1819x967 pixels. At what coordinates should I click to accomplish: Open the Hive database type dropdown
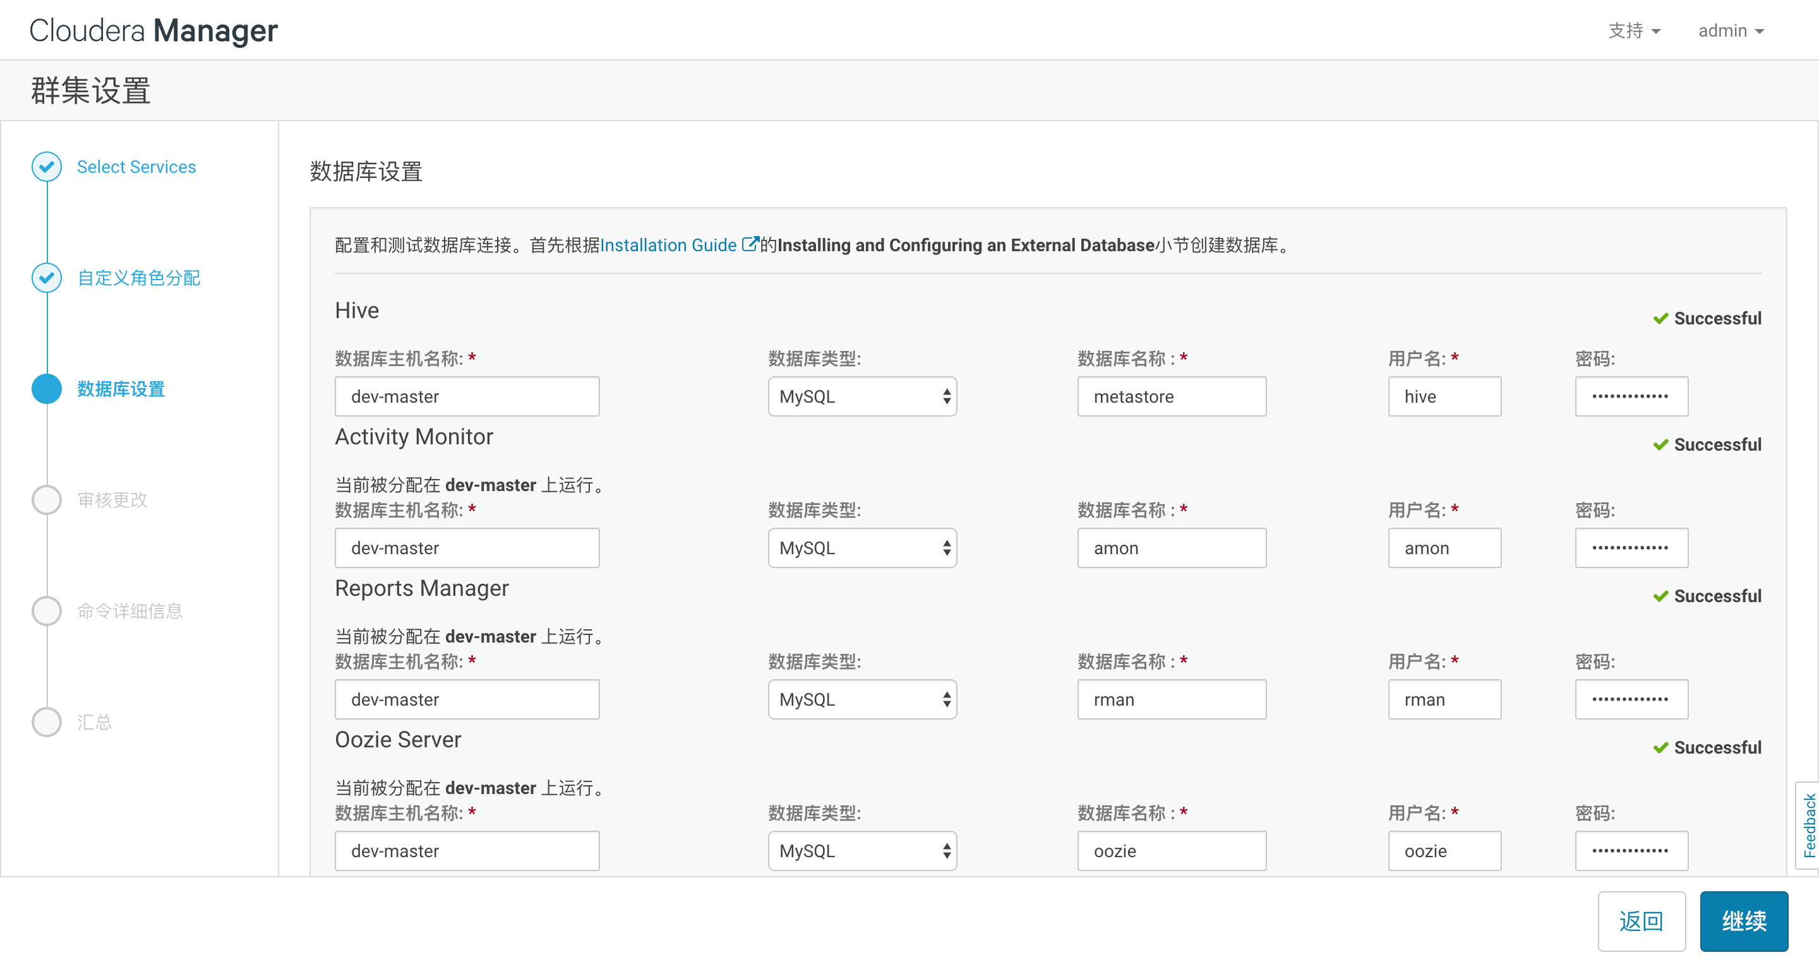click(861, 396)
